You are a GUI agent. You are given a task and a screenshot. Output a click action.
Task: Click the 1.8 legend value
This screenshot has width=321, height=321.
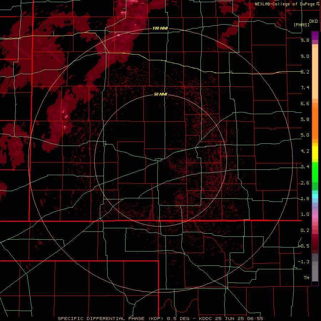pos(305,199)
